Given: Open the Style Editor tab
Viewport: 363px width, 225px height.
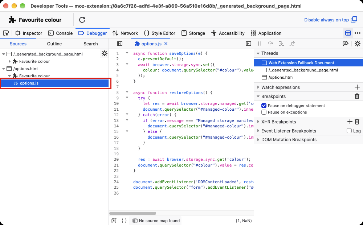Looking at the screenshot, I should tap(159, 33).
